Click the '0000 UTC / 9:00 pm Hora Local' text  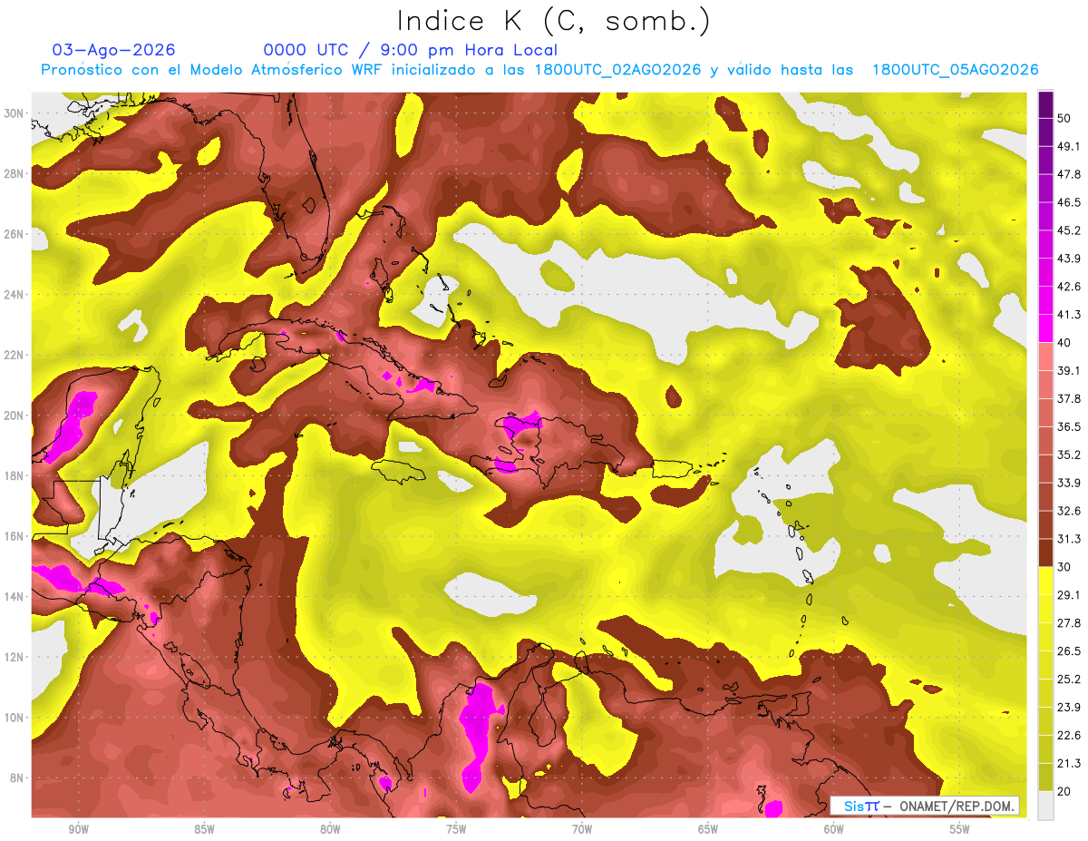tap(411, 50)
